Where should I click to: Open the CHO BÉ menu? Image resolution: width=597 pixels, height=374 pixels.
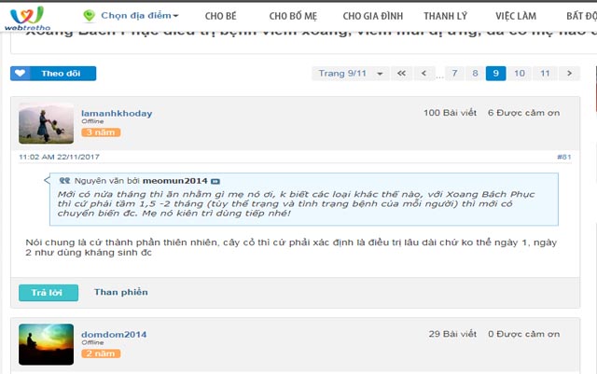pos(220,16)
